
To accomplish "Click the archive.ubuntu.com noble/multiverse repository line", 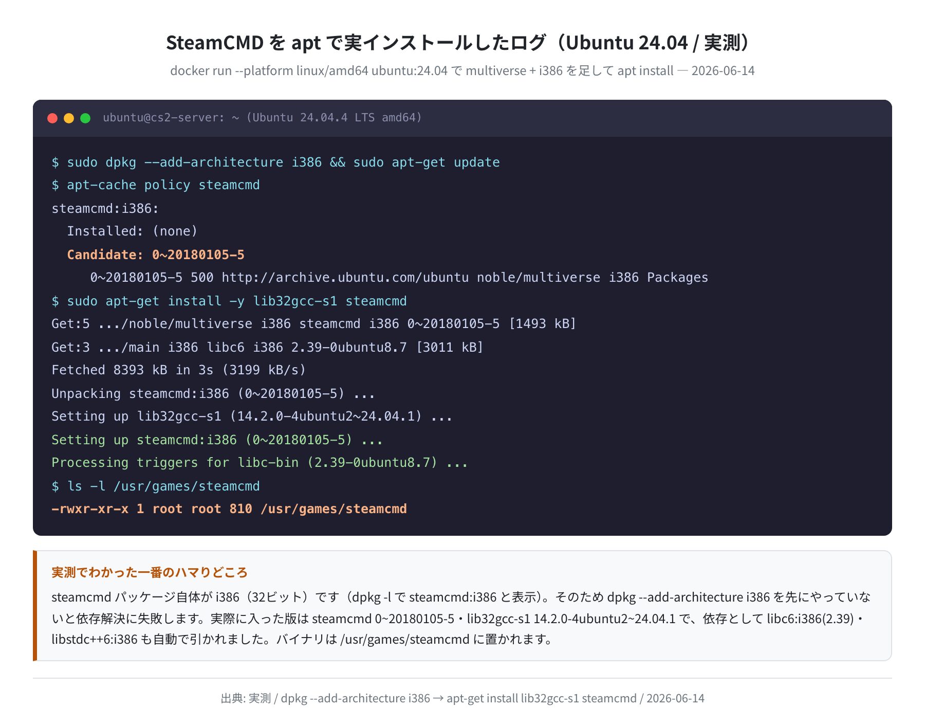I will [x=399, y=278].
